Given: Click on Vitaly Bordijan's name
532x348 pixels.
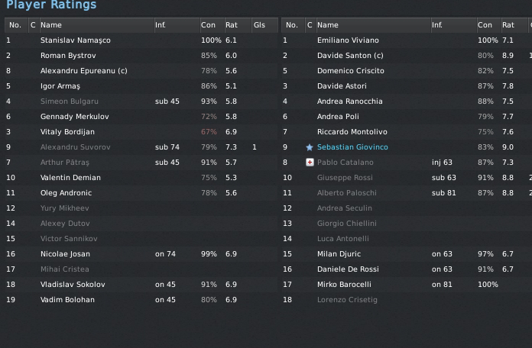Looking at the screenshot, I should coord(67,132).
